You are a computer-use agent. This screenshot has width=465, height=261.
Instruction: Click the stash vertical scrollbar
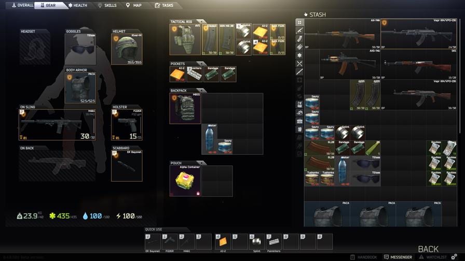(460, 76)
